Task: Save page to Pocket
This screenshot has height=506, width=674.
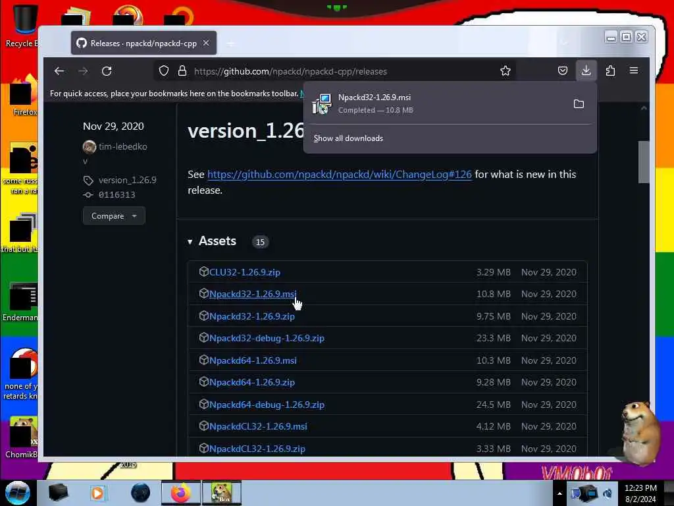Action: pyautogui.click(x=562, y=70)
